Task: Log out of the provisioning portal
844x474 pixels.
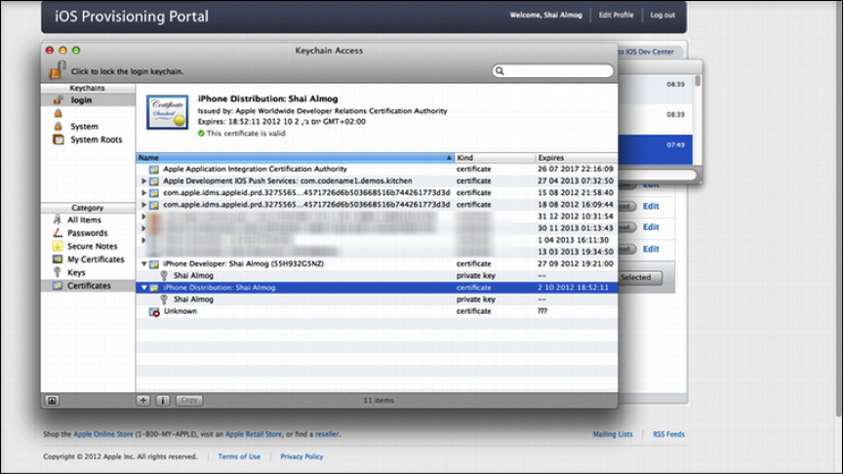Action: (663, 15)
